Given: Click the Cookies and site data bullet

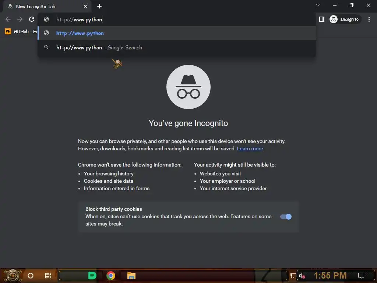Looking at the screenshot, I should 109,181.
